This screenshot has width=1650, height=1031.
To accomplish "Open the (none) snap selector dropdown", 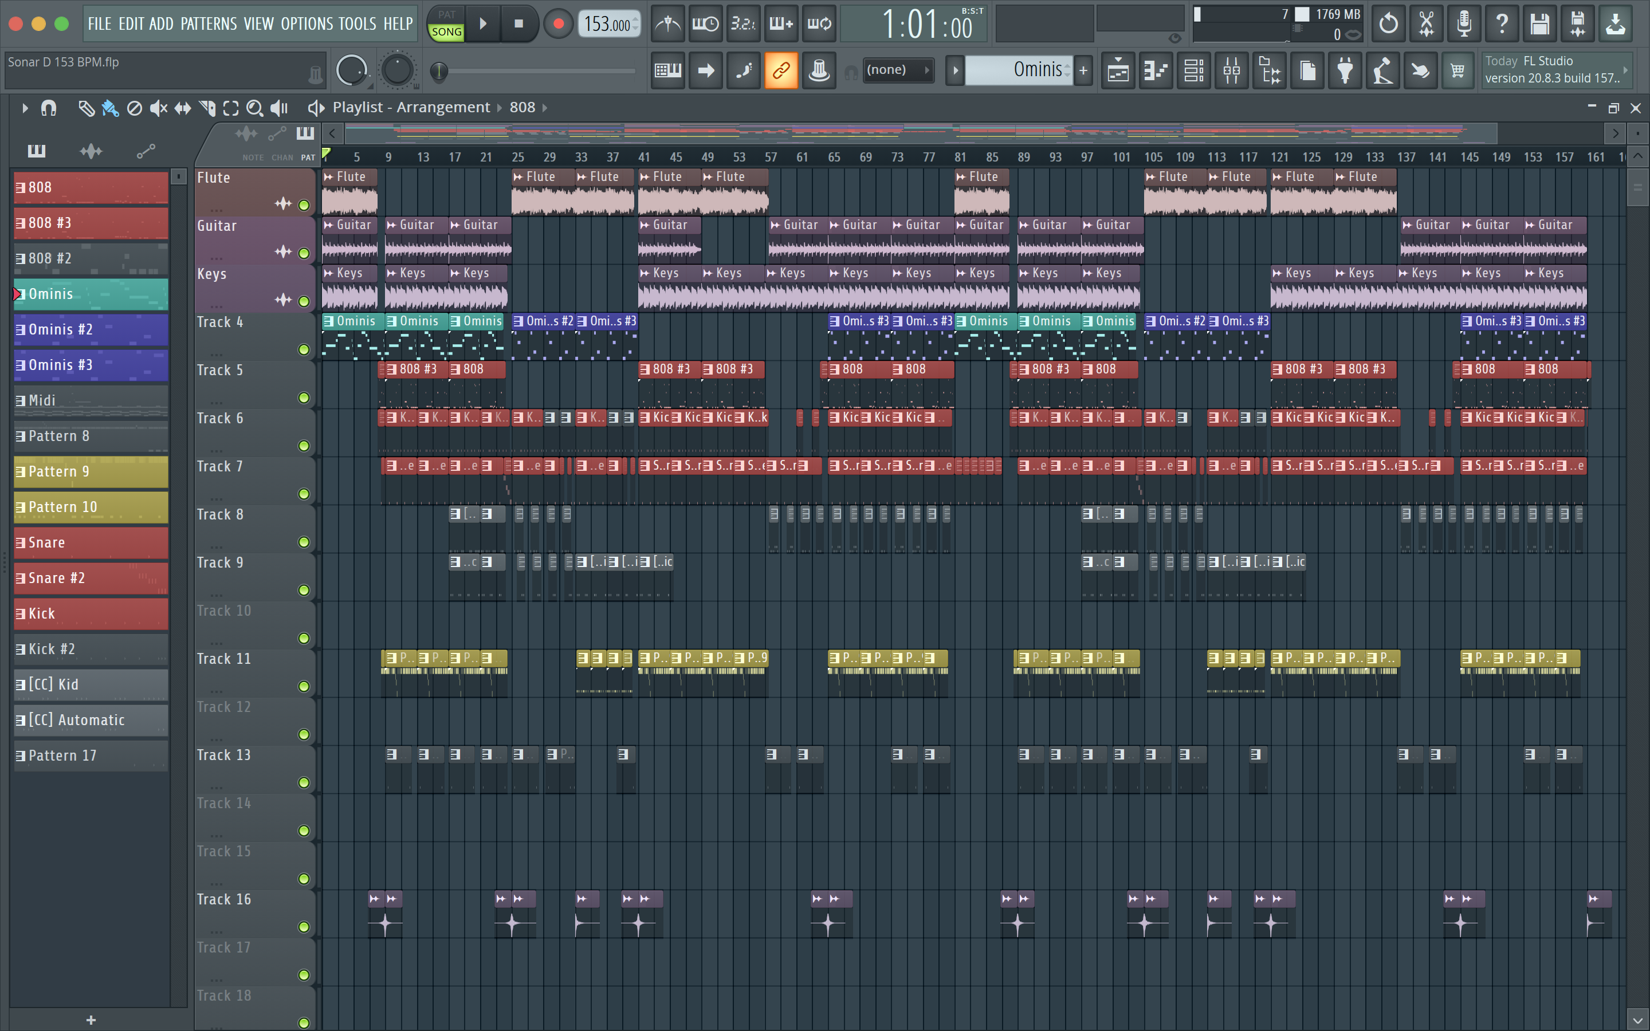I will [x=899, y=70].
